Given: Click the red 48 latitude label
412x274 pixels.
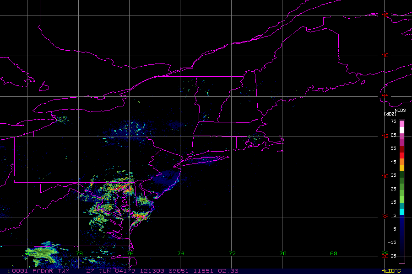Looking at the screenshot, I should click(x=385, y=15).
